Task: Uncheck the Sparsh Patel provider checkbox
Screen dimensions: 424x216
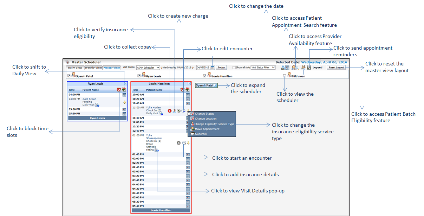Action: tap(69, 76)
